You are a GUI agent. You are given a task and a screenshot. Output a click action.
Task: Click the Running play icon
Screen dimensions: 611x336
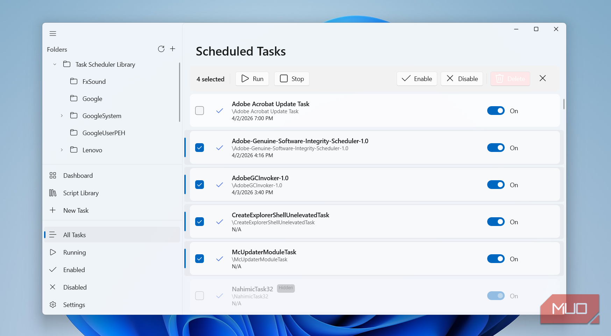point(53,252)
